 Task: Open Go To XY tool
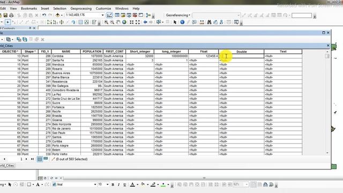(x=221, y=22)
